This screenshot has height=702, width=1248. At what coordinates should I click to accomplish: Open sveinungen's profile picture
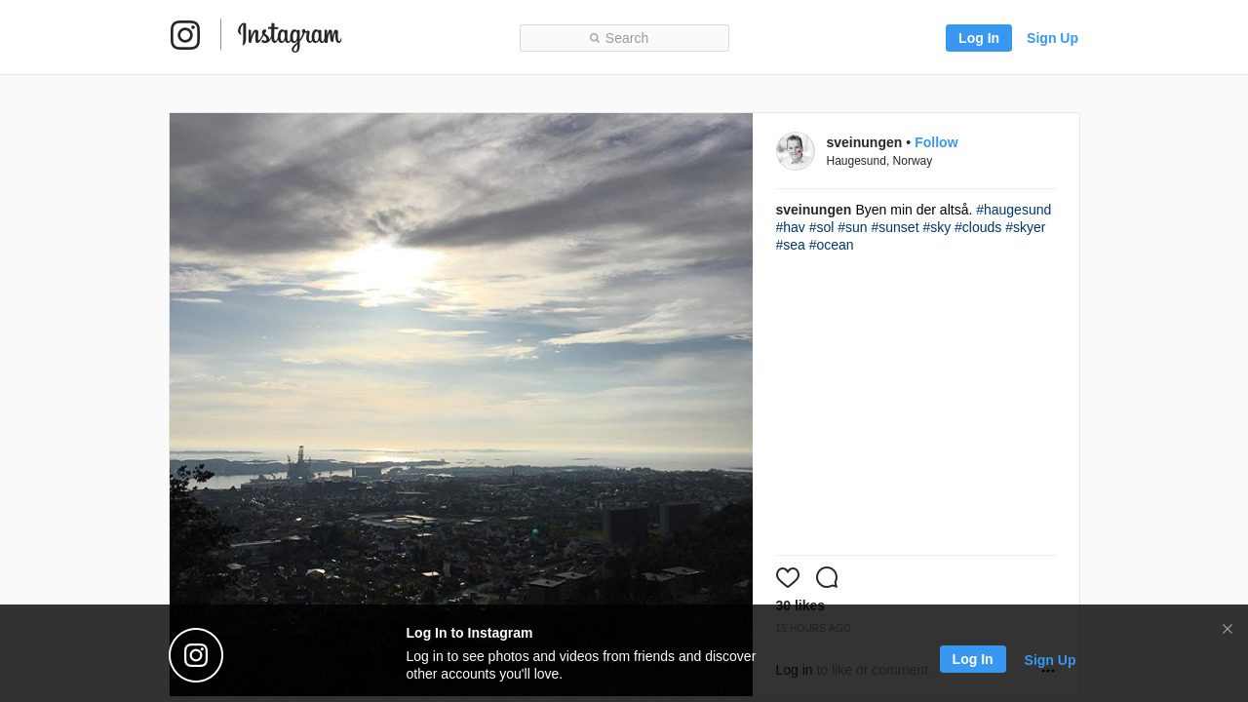(x=795, y=151)
